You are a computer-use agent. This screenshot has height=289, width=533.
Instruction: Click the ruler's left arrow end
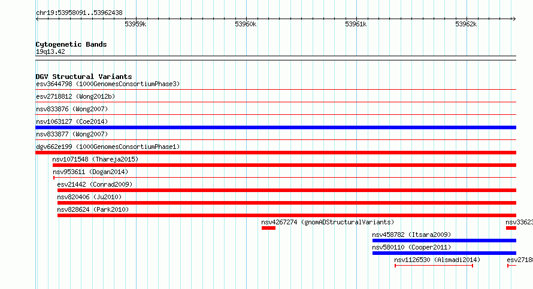point(37,19)
